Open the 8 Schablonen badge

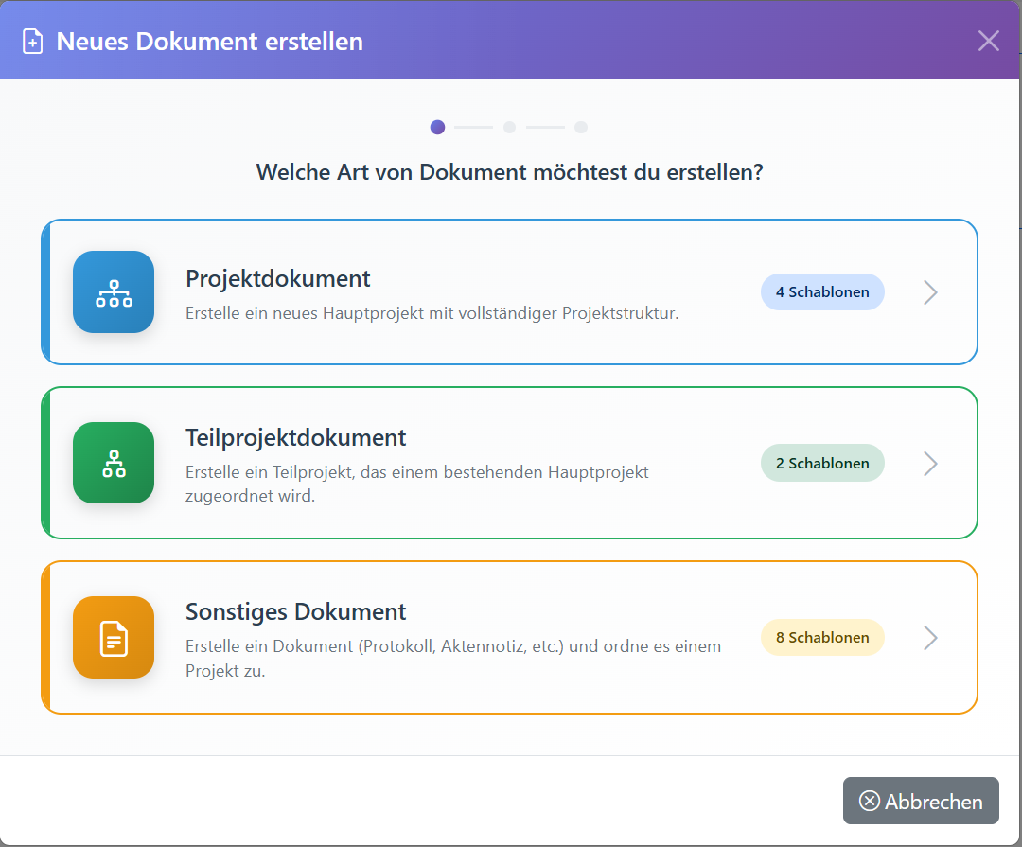tap(822, 637)
